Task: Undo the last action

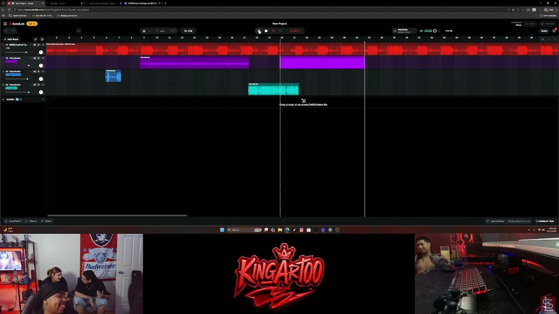Action: coord(6,31)
